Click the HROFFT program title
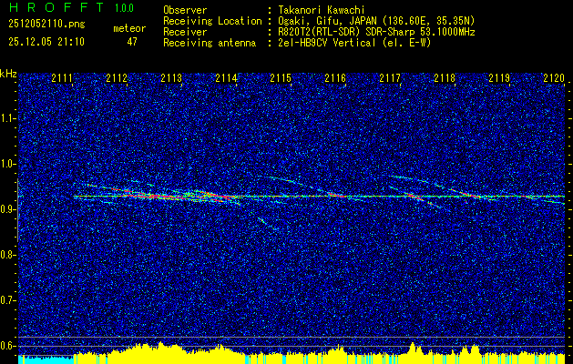The image size is (573, 364). pyautogui.click(x=56, y=7)
